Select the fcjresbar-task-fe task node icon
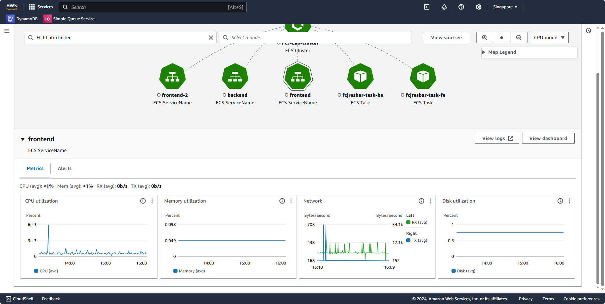 point(423,76)
